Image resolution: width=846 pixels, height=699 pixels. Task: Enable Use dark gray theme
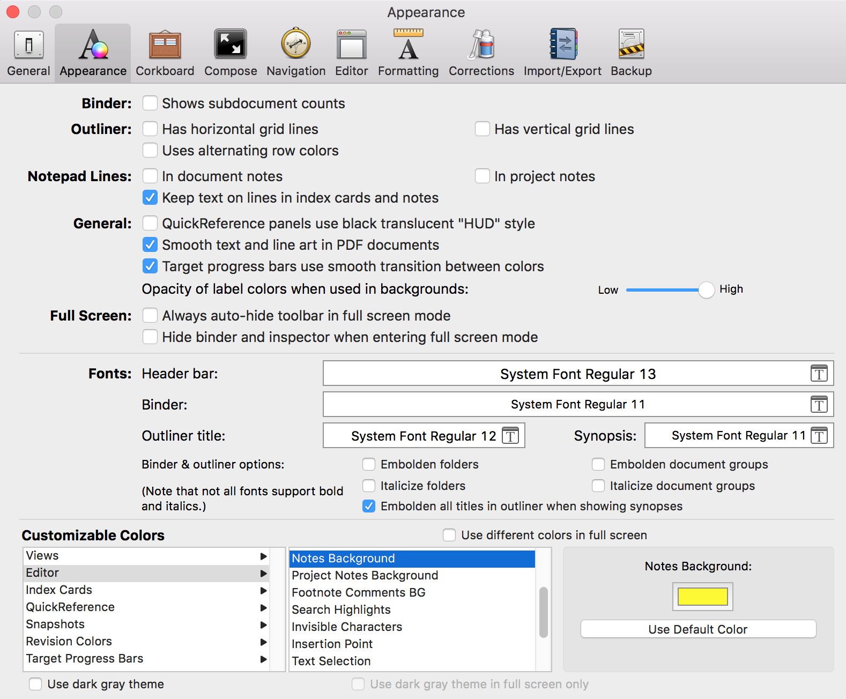(x=36, y=684)
